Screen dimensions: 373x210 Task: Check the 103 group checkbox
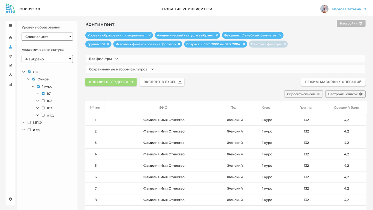tap(43, 108)
